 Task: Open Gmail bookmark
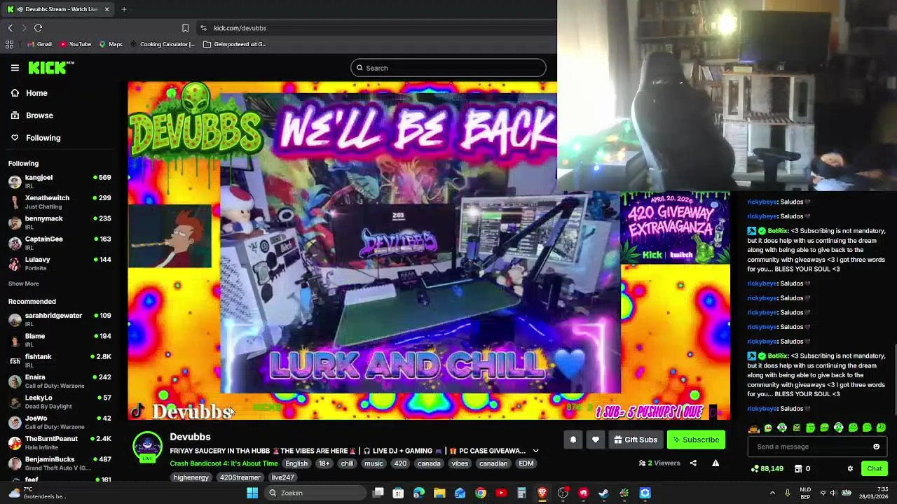point(39,44)
